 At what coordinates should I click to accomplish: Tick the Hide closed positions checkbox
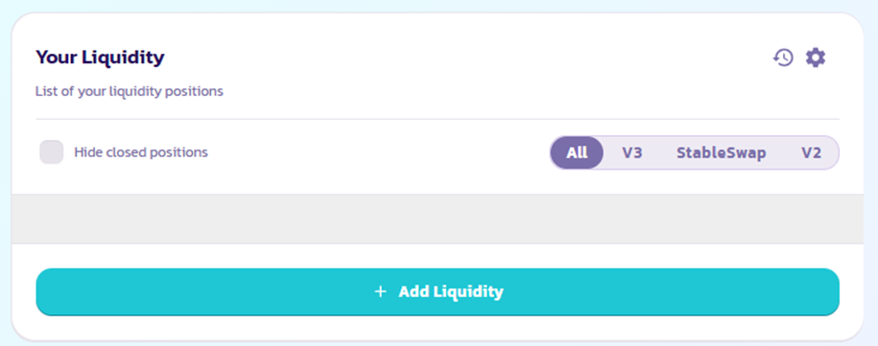point(52,152)
